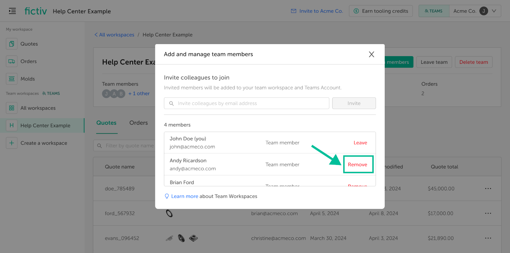510x253 pixels.
Task: Click the lightbulb icon near Learn more
Action: (167, 196)
